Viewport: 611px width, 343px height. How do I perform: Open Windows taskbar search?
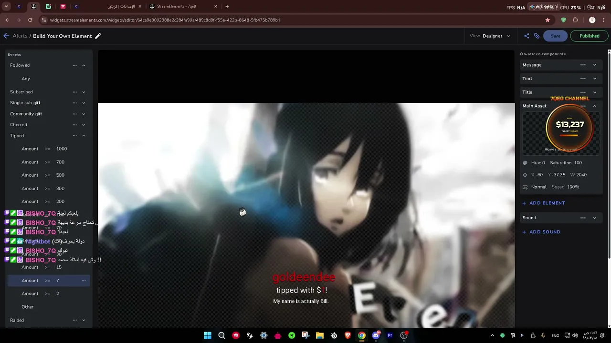click(221, 335)
